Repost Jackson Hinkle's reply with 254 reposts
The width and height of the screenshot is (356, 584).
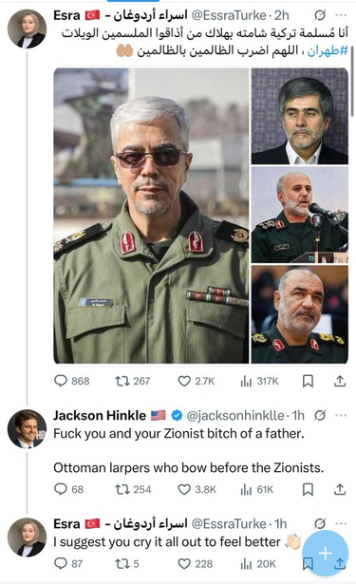(x=133, y=489)
